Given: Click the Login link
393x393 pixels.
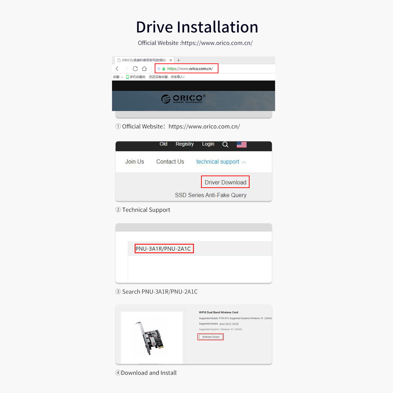Looking at the screenshot, I should [x=208, y=144].
